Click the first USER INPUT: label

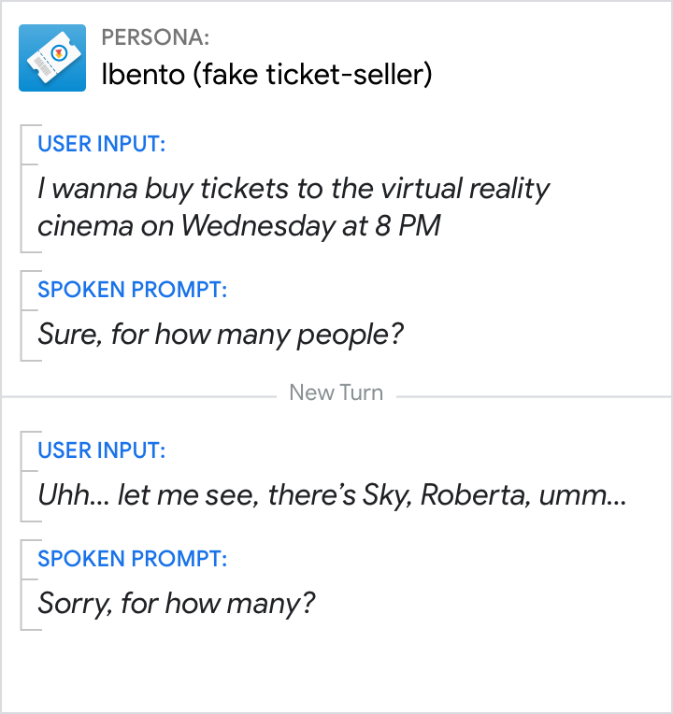[101, 144]
